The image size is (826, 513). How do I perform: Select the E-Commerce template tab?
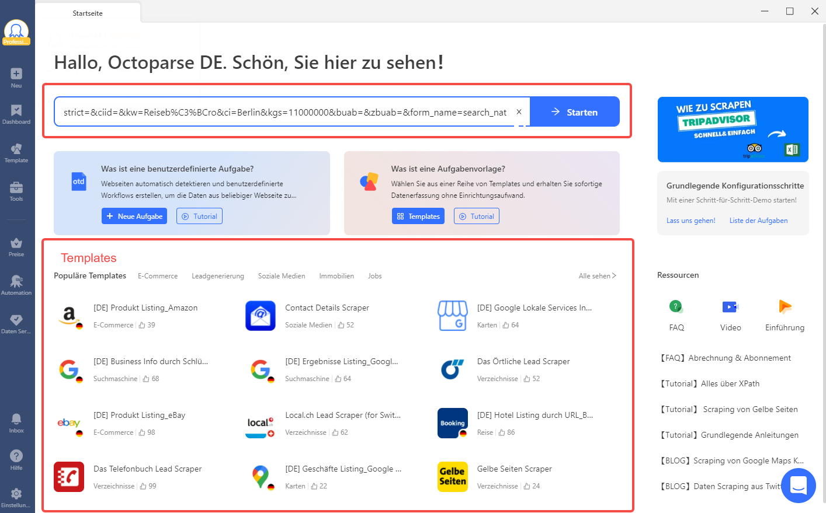point(158,276)
